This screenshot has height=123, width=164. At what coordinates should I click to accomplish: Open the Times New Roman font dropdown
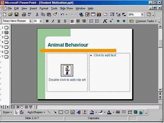tap(30, 21)
